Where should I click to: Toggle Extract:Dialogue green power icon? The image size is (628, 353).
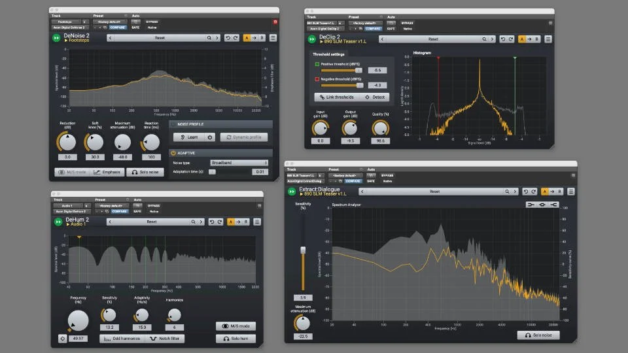pos(292,192)
